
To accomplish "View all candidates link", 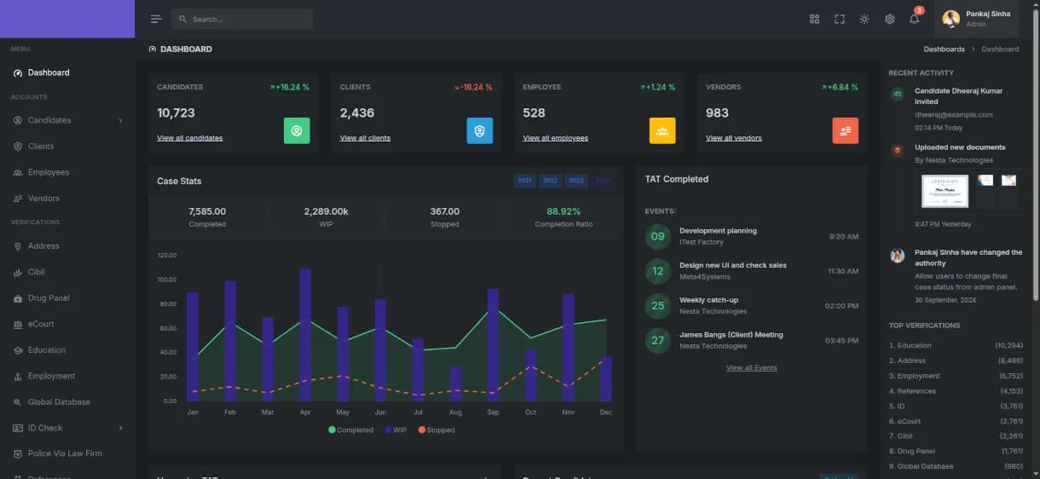I will coord(189,138).
